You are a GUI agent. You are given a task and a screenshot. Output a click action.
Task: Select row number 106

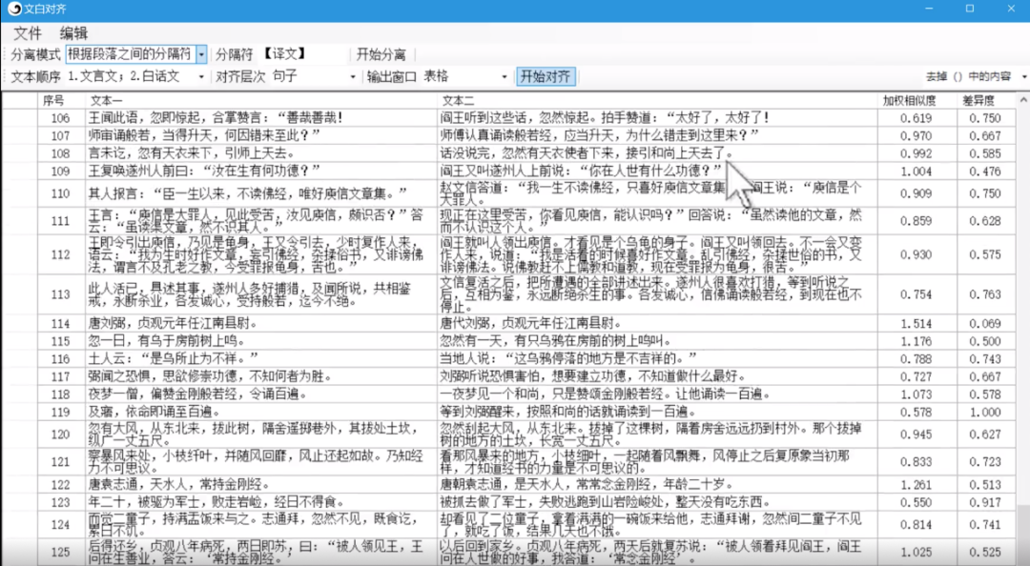coord(60,118)
